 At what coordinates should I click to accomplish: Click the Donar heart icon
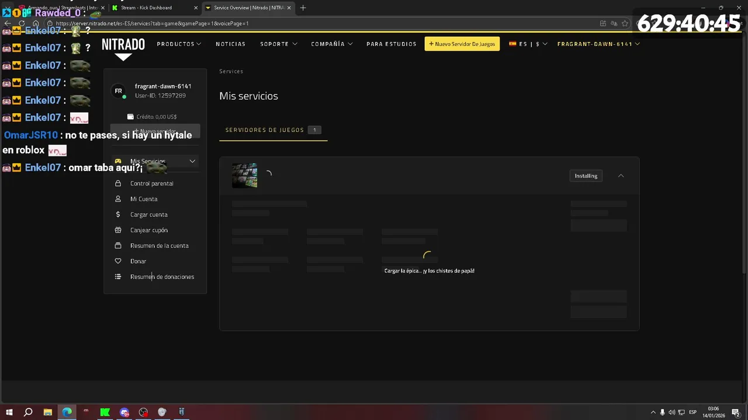[118, 261]
